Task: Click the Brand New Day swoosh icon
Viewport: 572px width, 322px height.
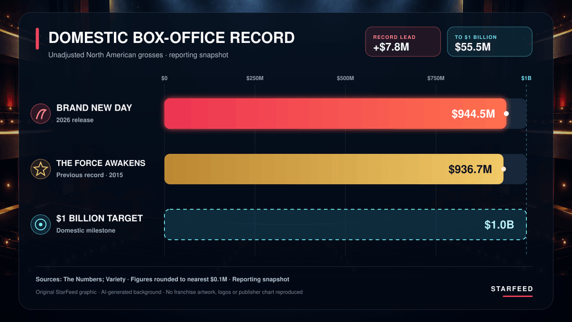Action: pos(40,113)
